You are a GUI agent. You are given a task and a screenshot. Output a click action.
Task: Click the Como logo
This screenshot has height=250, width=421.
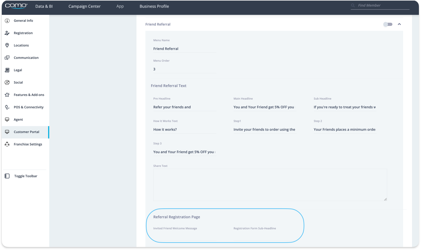click(16, 6)
